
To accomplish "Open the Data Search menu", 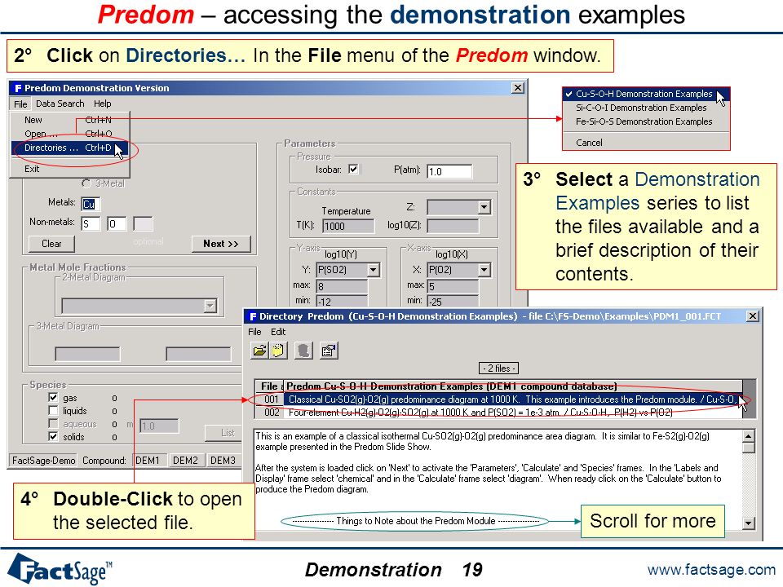I will (x=60, y=104).
